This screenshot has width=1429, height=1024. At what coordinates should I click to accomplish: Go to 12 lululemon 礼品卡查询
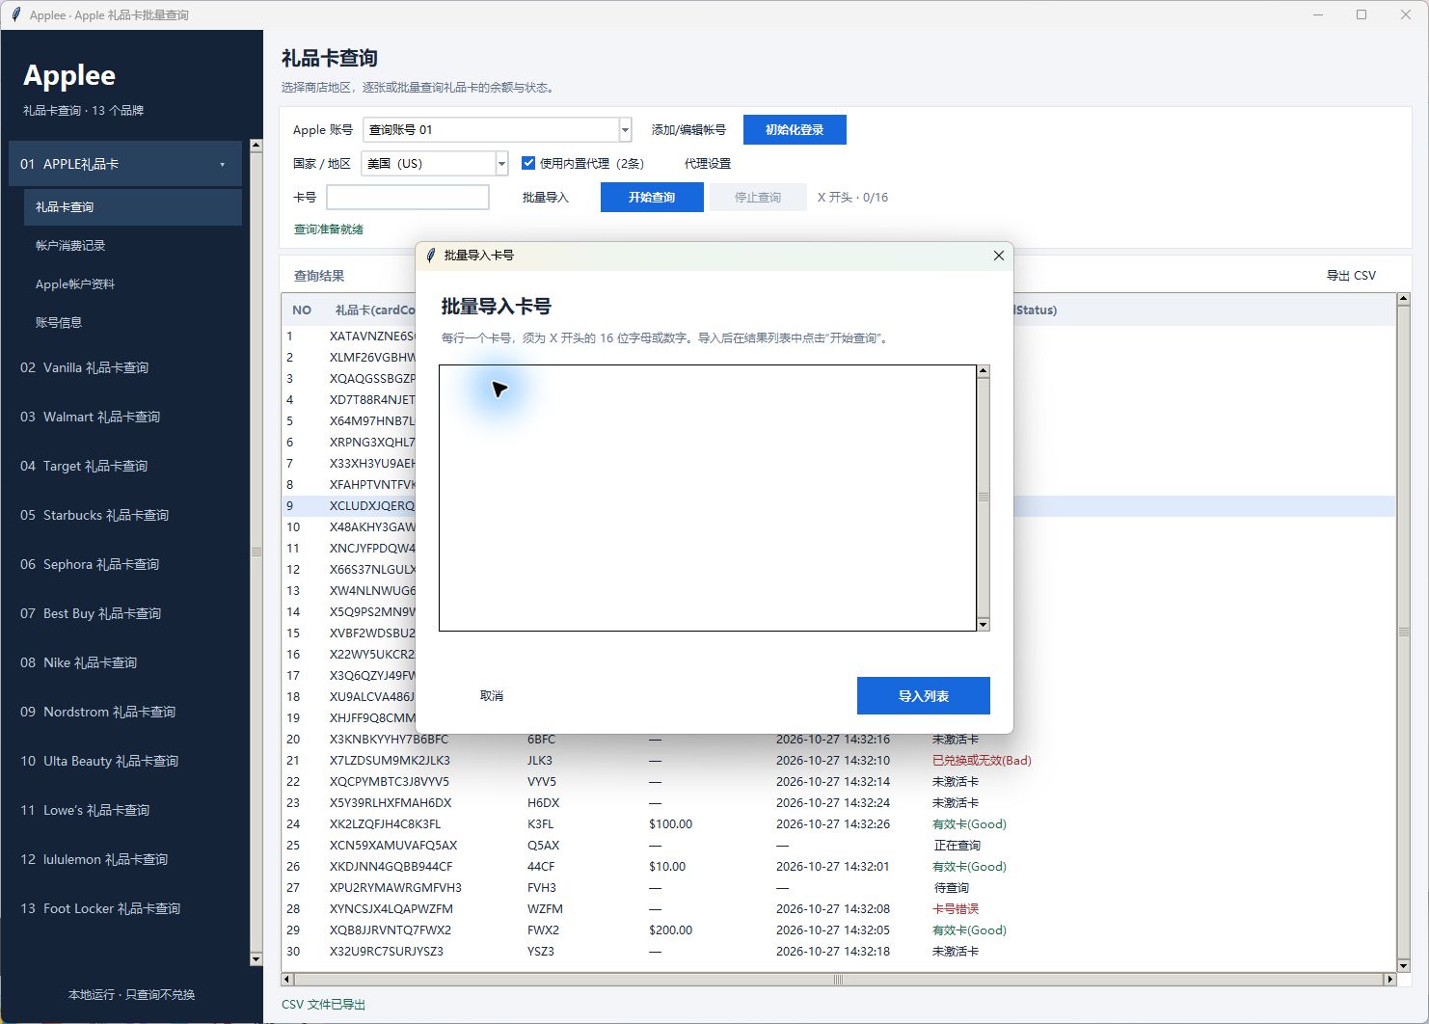click(x=94, y=859)
